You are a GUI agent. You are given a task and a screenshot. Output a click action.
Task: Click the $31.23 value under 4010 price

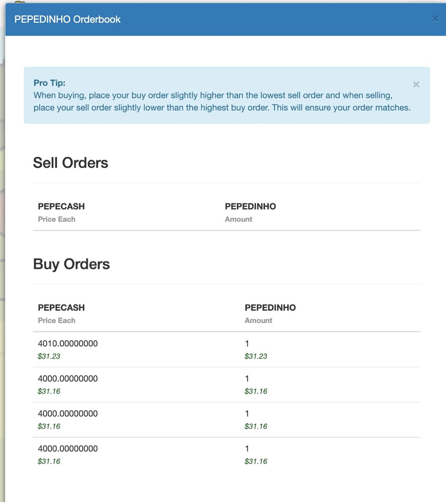coord(49,356)
